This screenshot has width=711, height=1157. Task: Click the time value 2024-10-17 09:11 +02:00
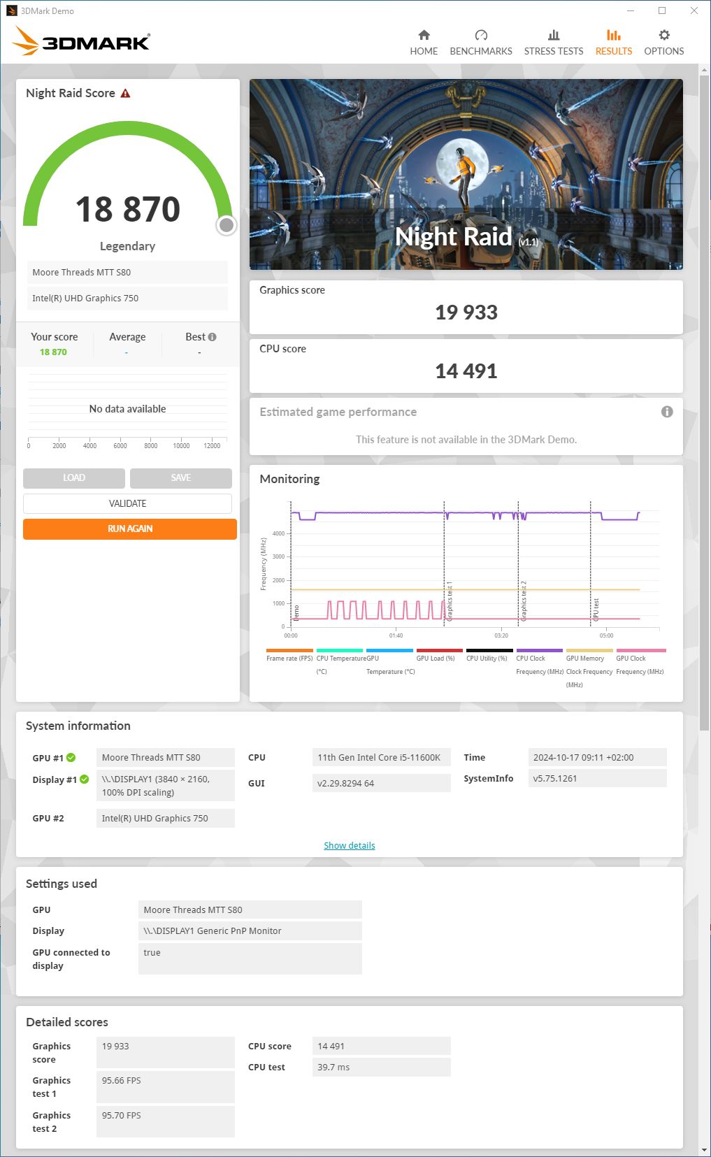point(597,758)
